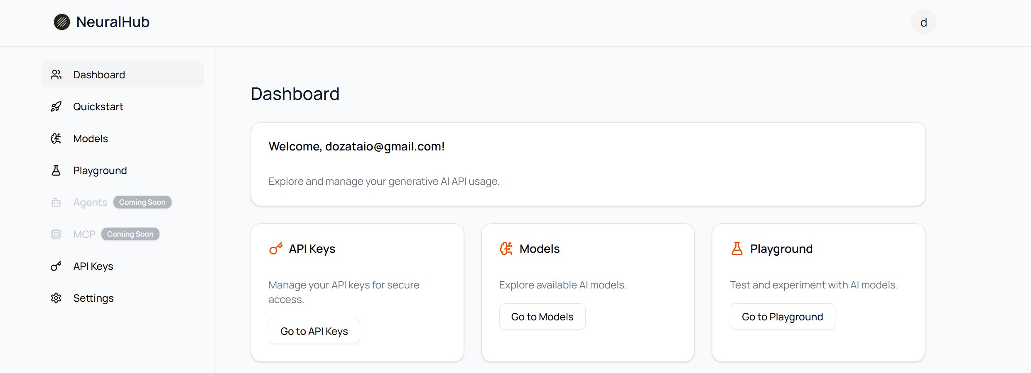Screen dimensions: 1031x373
Task: Navigate to Playground from the sidebar
Action: click(100, 170)
